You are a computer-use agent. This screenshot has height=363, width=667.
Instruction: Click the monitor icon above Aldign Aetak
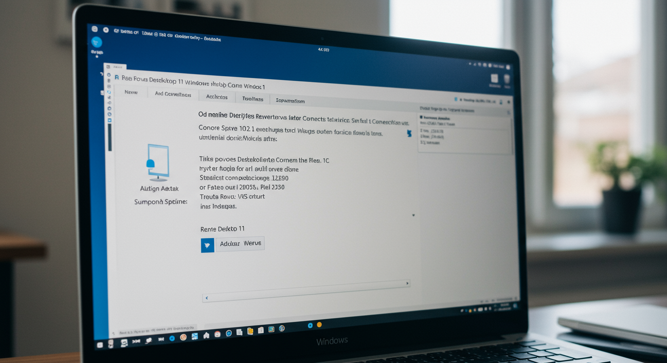click(x=158, y=162)
